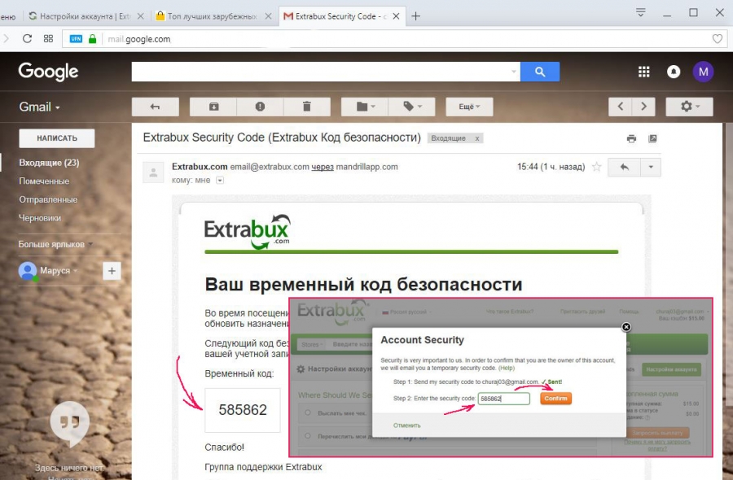The image size is (733, 480).
Task: Expand Больше ярлыков
Action: click(55, 244)
